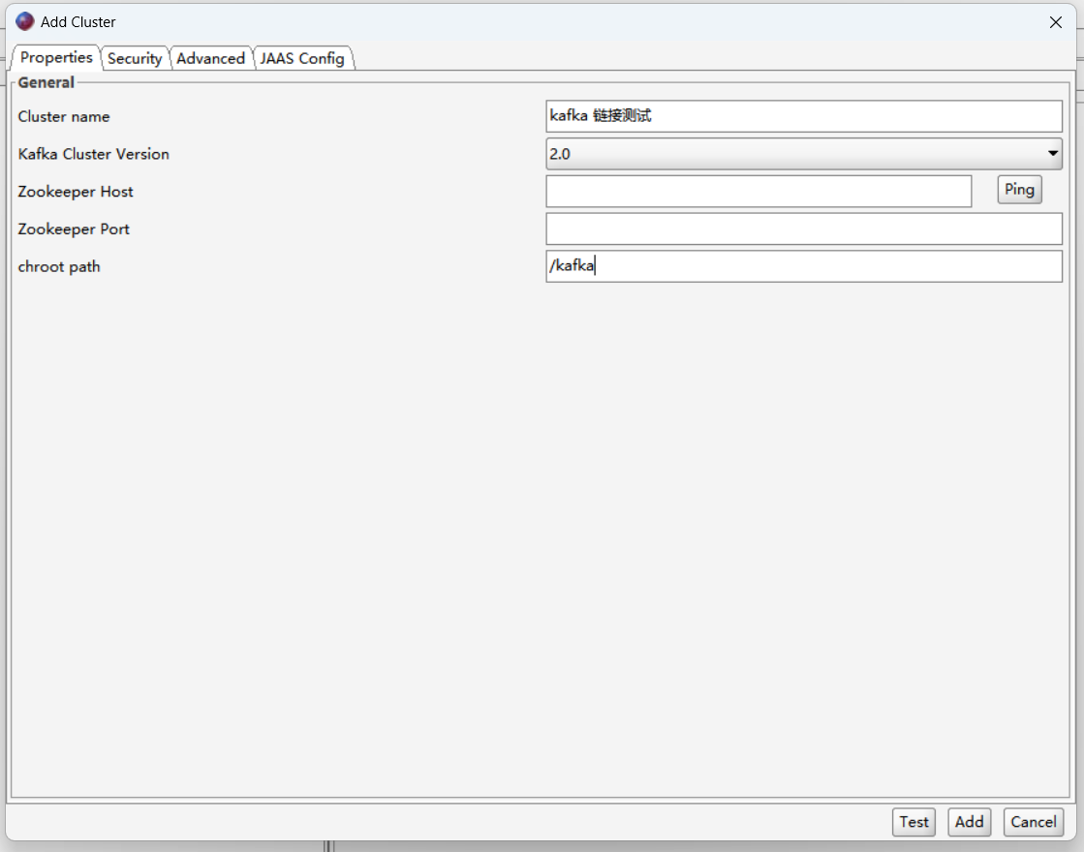This screenshot has width=1084, height=852.
Task: Open the Advanced tab
Action: (x=211, y=59)
